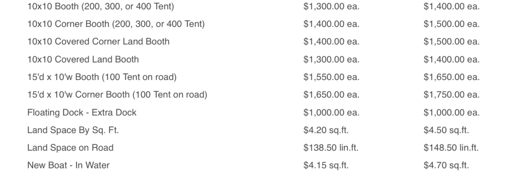Select the $4.15 sq.ft. price

tap(326, 165)
